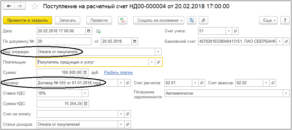Click the Провести button
Screen dimensions: 292x130
click(99, 20)
